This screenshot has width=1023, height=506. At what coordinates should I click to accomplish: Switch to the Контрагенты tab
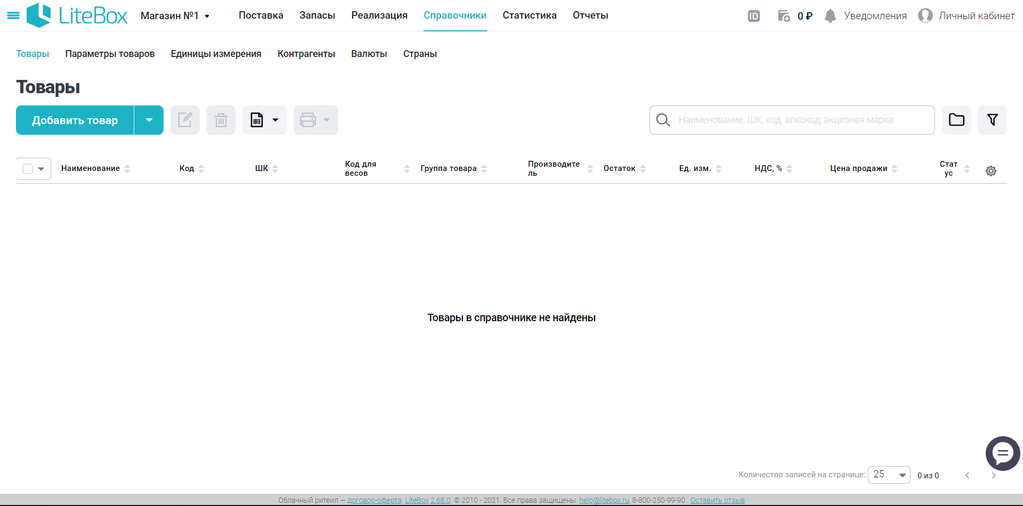click(306, 54)
